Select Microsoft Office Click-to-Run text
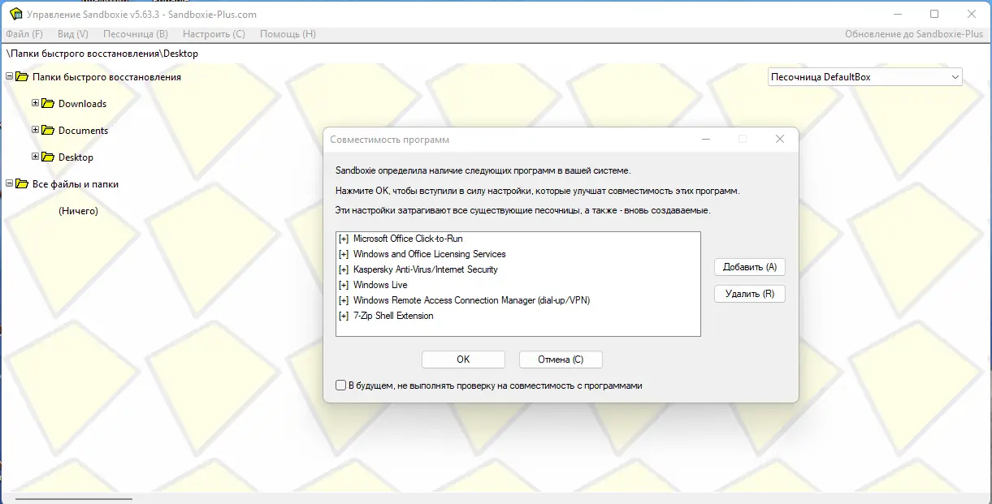The image size is (992, 504). (x=408, y=239)
